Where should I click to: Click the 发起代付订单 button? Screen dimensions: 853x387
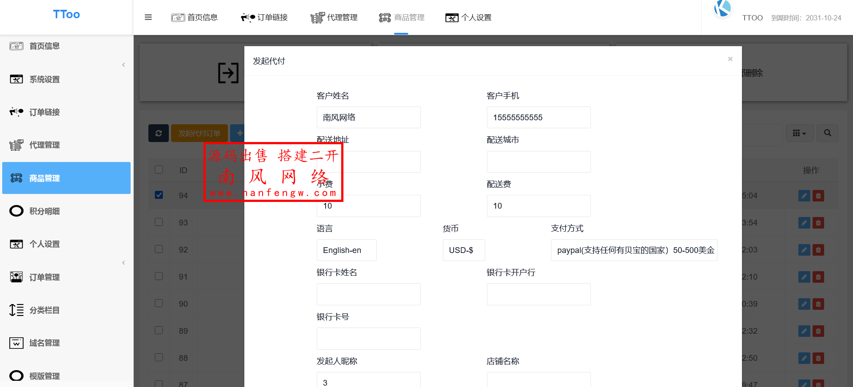199,133
